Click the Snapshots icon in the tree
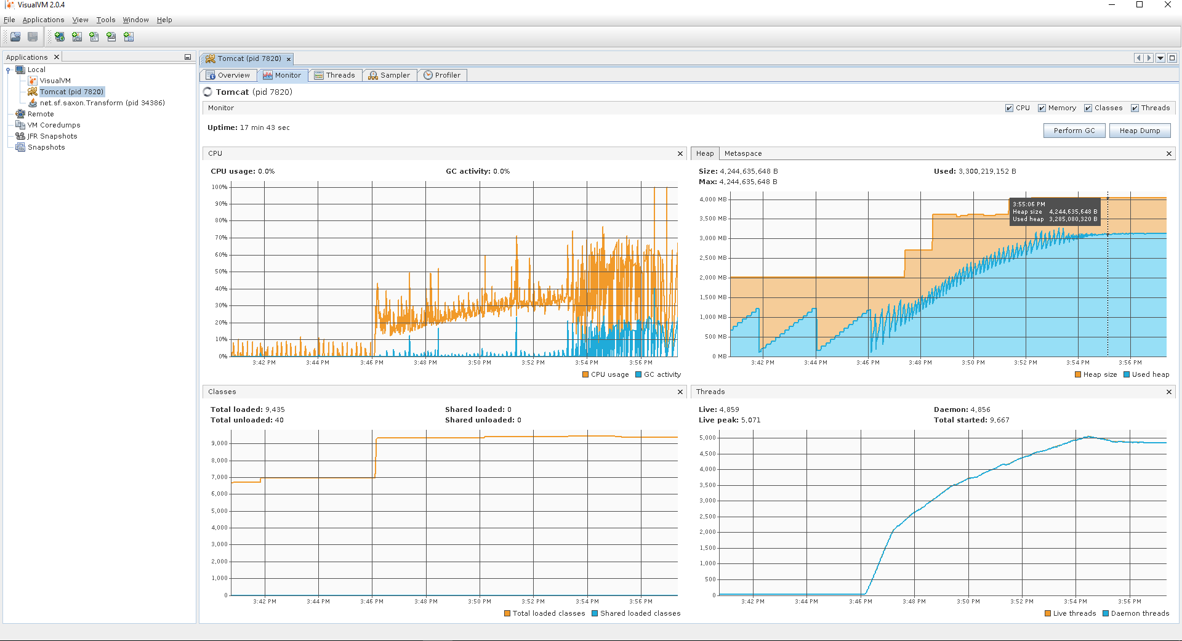The width and height of the screenshot is (1182, 641). pos(20,147)
